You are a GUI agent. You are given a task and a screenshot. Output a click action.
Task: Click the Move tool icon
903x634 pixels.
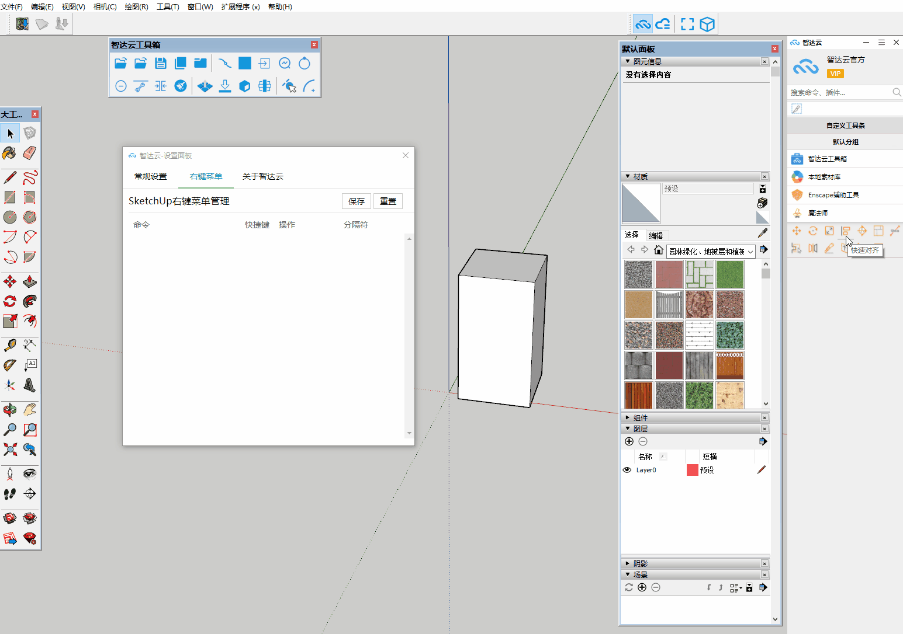tap(10, 282)
